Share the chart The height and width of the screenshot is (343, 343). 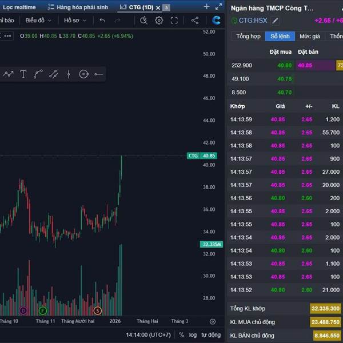click(x=195, y=21)
